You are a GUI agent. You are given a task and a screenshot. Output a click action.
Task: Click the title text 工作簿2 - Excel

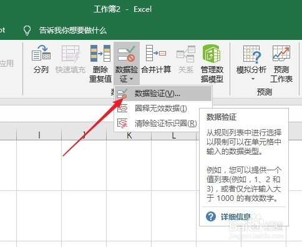(122, 9)
